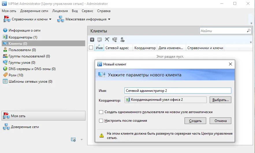Sort by the Дата изменен... column header
255x153 pixels.
point(172,48)
